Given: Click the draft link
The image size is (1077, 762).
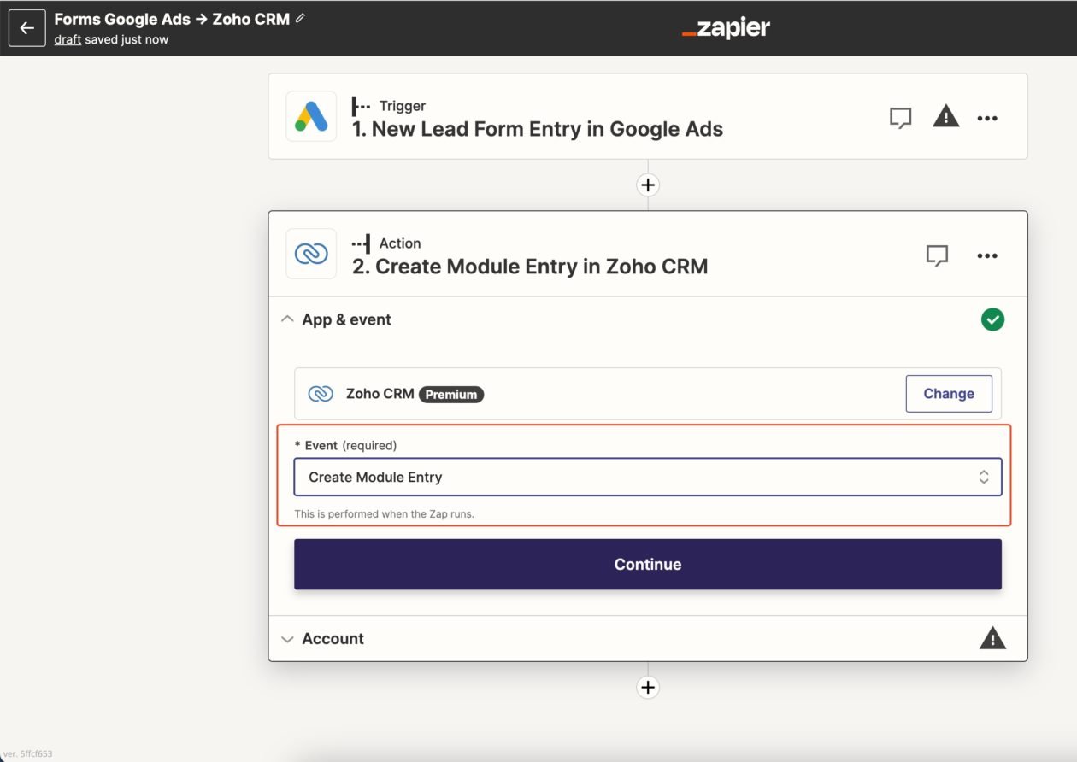Looking at the screenshot, I should click(68, 39).
